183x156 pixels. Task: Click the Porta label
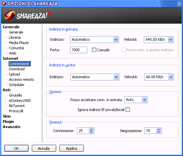(55, 50)
